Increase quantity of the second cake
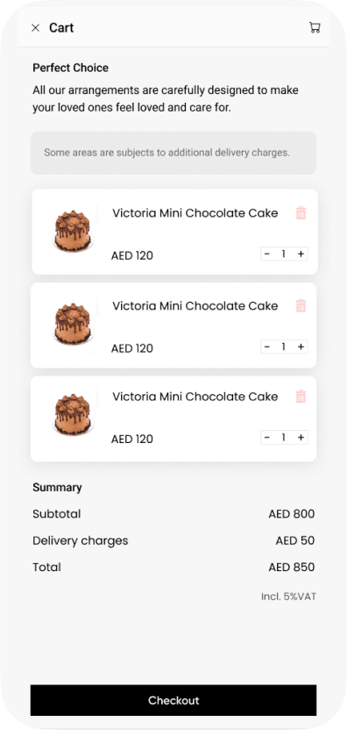This screenshot has height=730, width=347. click(301, 347)
